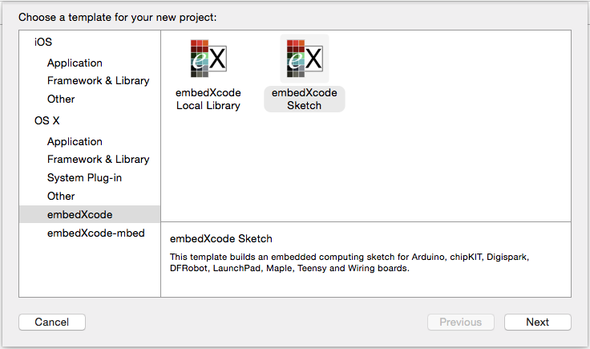
Task: Select the embedXcode Sketch template icon
Action: pos(305,59)
